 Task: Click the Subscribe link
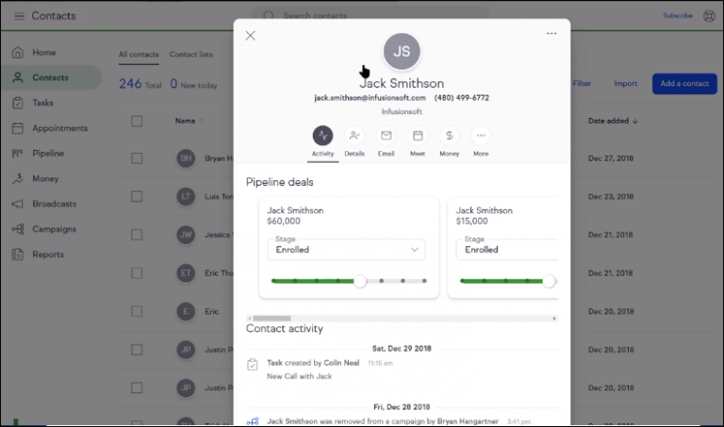(677, 16)
